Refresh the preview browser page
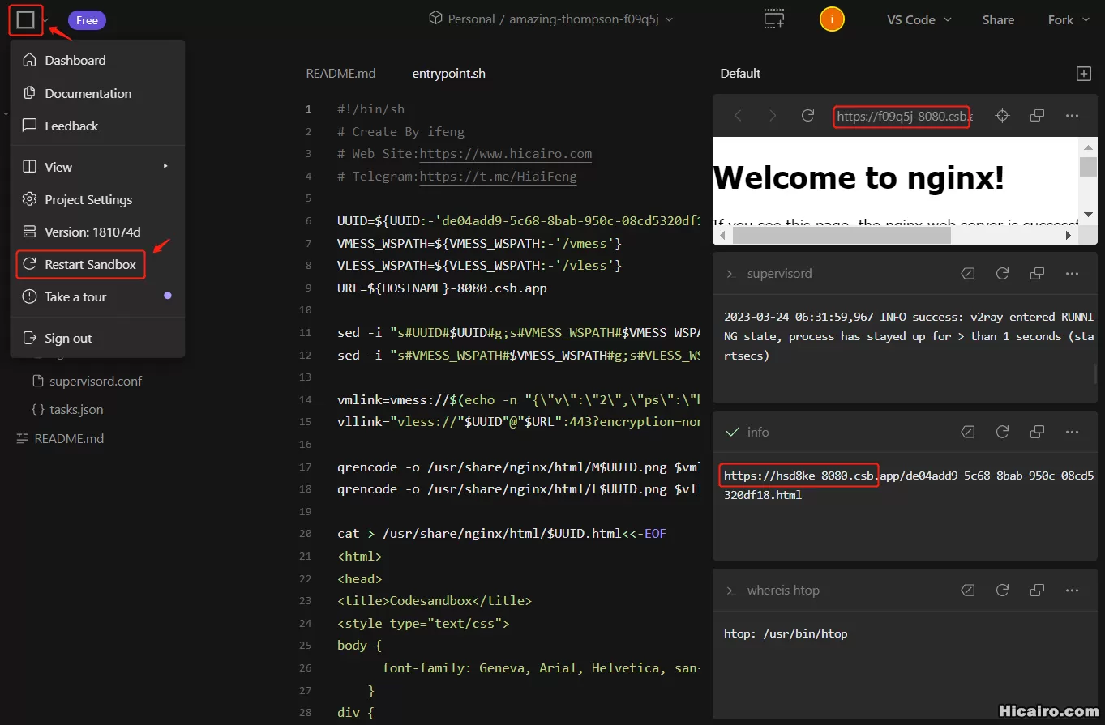Screen dimensions: 1105x725 click(x=807, y=116)
